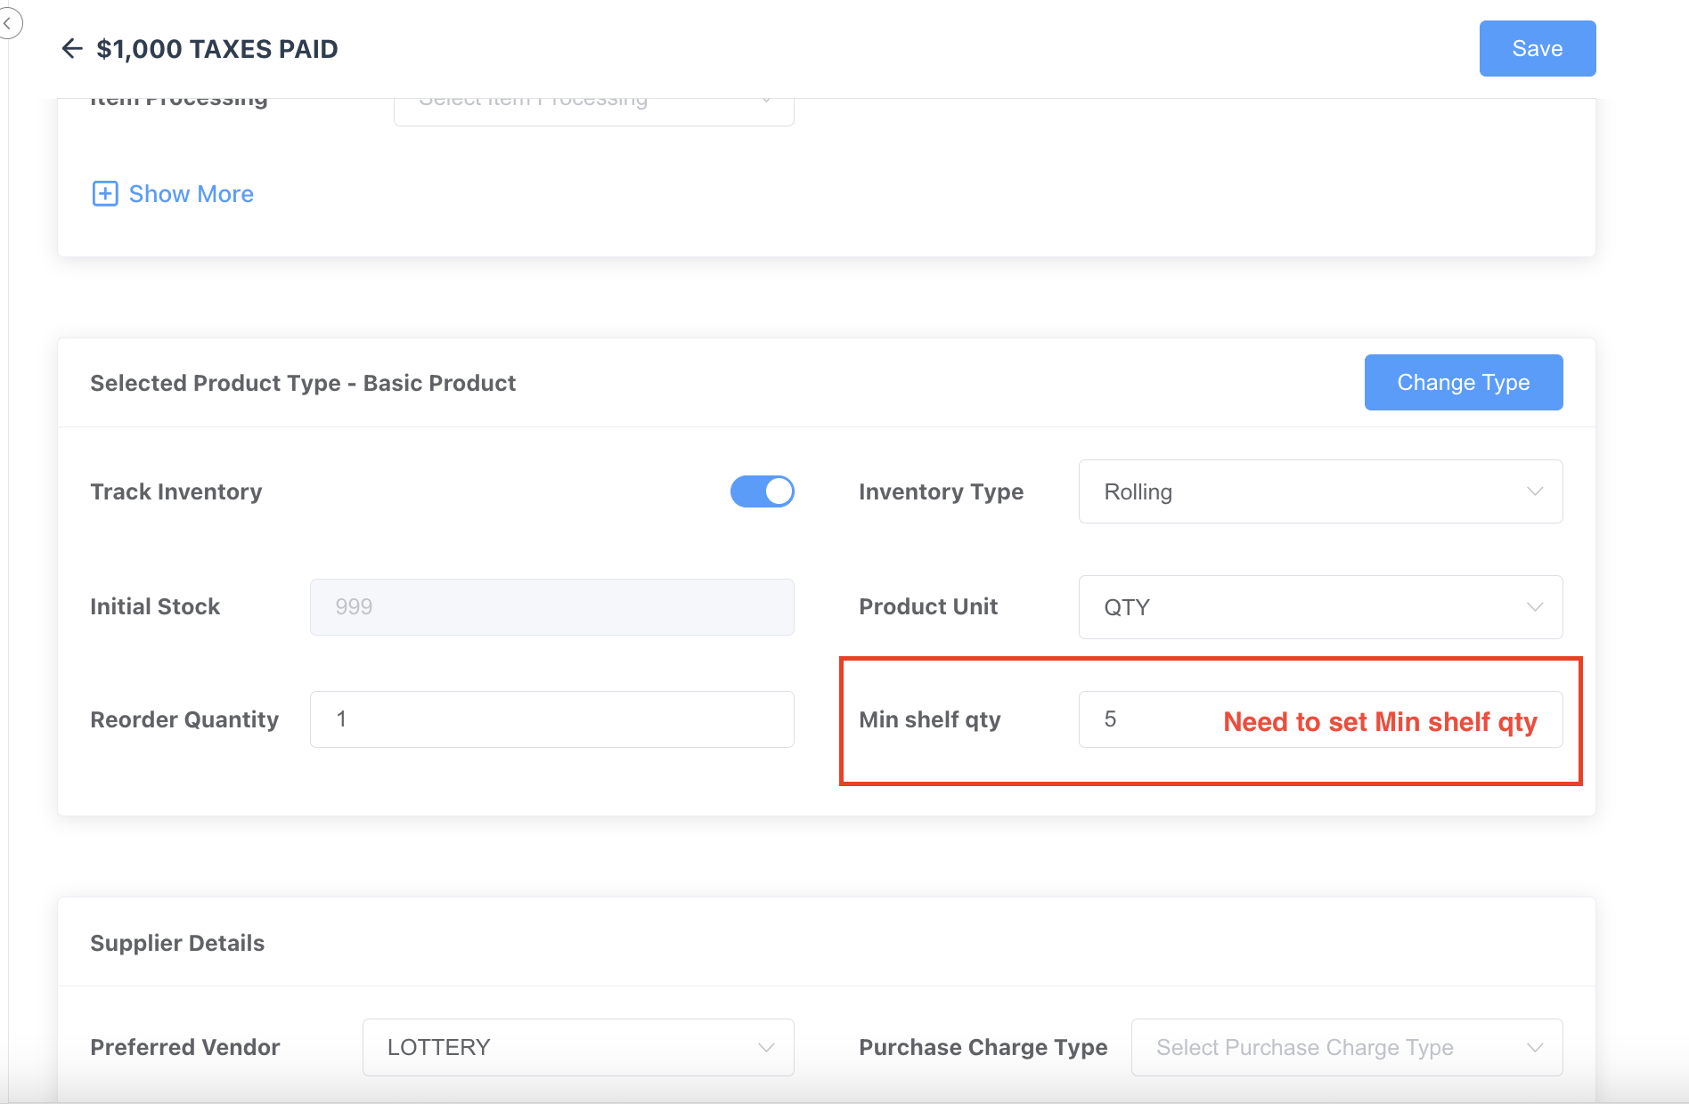Click the Inventory Type chevron arrow
Screen dimensions: 1689x1104
pyautogui.click(x=1534, y=491)
